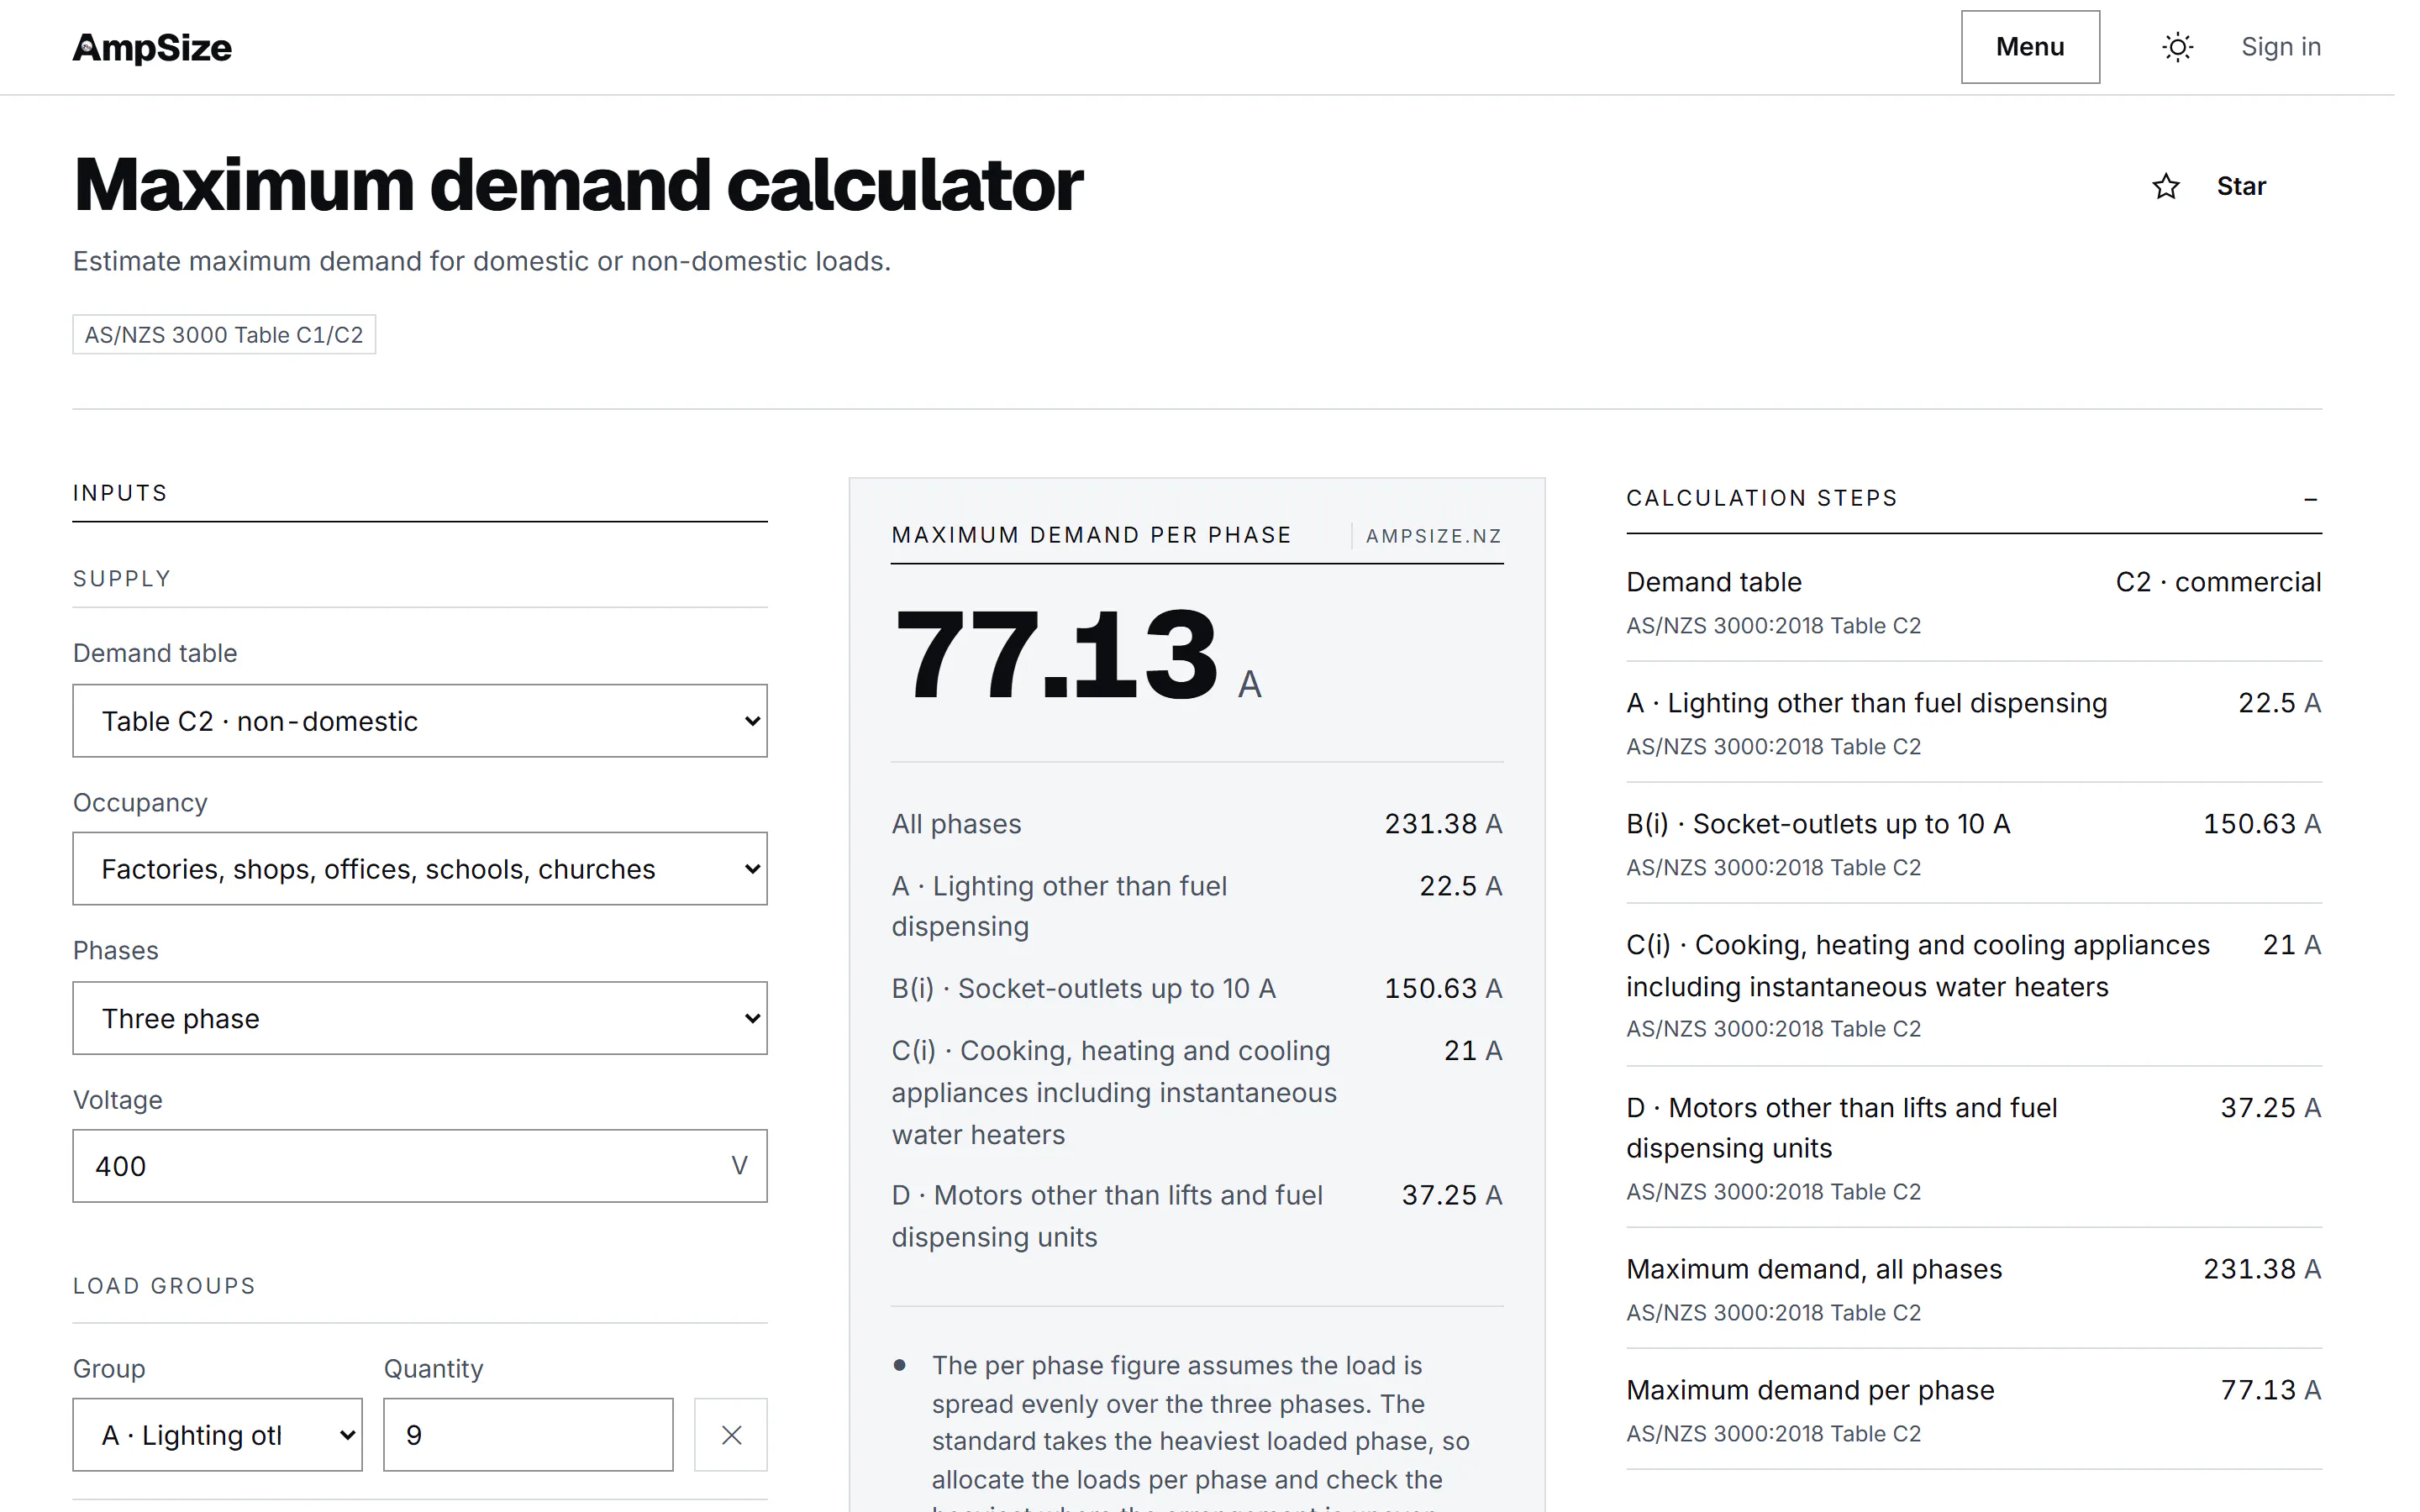Click Demand table step label
The width and height of the screenshot is (2420, 1512).
1713,582
